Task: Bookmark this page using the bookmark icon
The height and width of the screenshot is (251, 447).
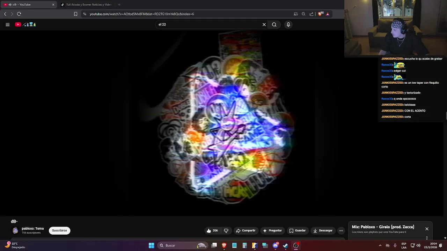Action: point(75,14)
